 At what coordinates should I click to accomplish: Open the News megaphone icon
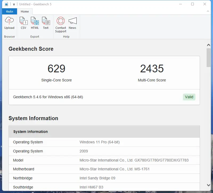(x=72, y=23)
